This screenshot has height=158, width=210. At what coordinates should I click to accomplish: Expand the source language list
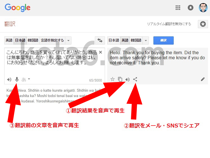point(68,40)
